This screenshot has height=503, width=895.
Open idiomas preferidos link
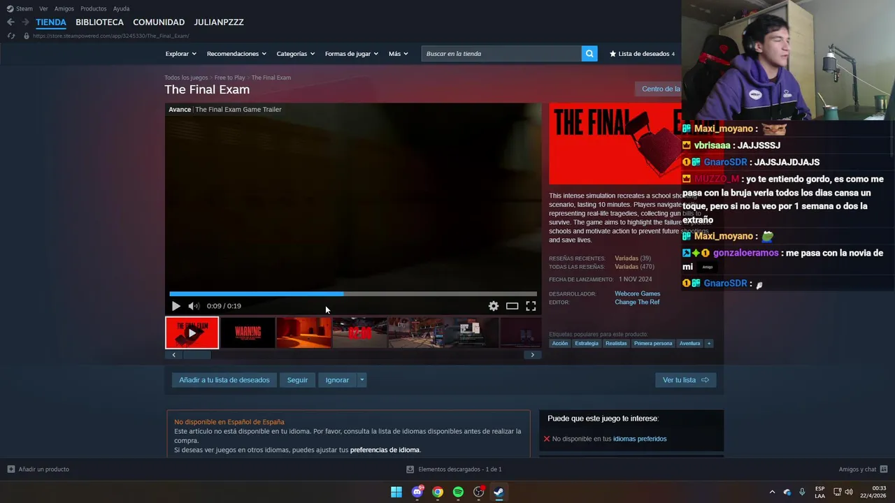pos(640,439)
